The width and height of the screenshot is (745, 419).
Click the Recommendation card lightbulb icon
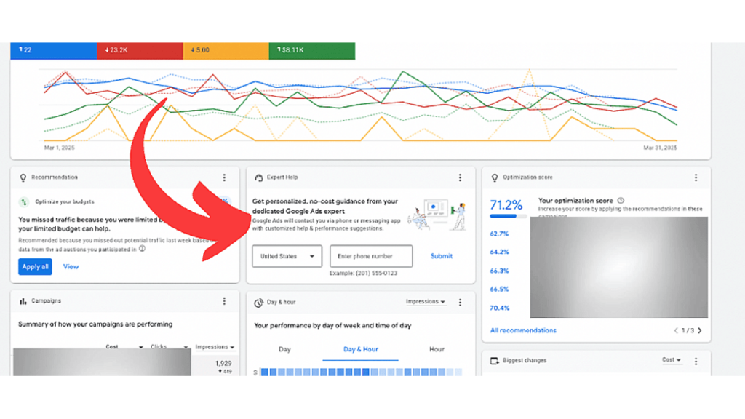(x=22, y=177)
